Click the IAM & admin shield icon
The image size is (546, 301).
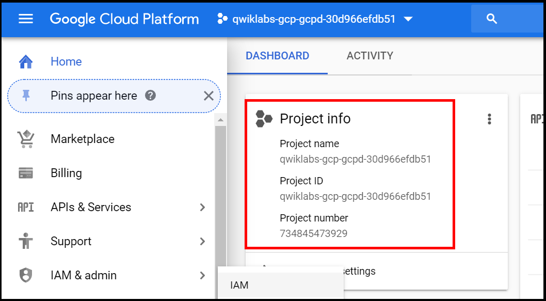point(26,275)
